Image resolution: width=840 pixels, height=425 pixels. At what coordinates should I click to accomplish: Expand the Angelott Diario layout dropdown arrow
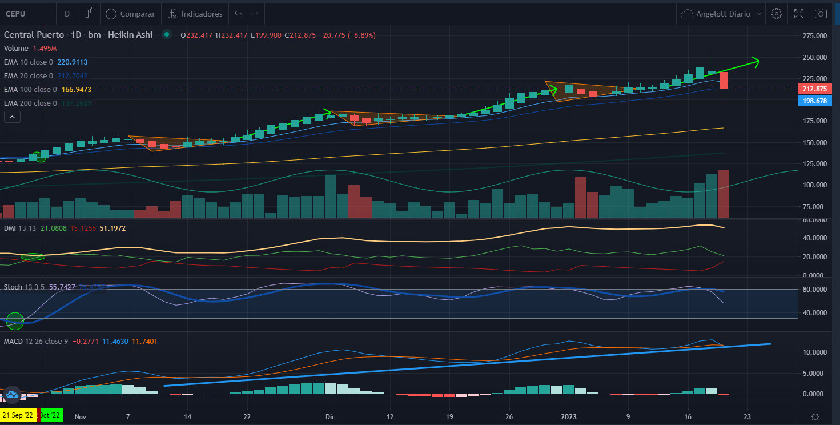click(x=759, y=13)
